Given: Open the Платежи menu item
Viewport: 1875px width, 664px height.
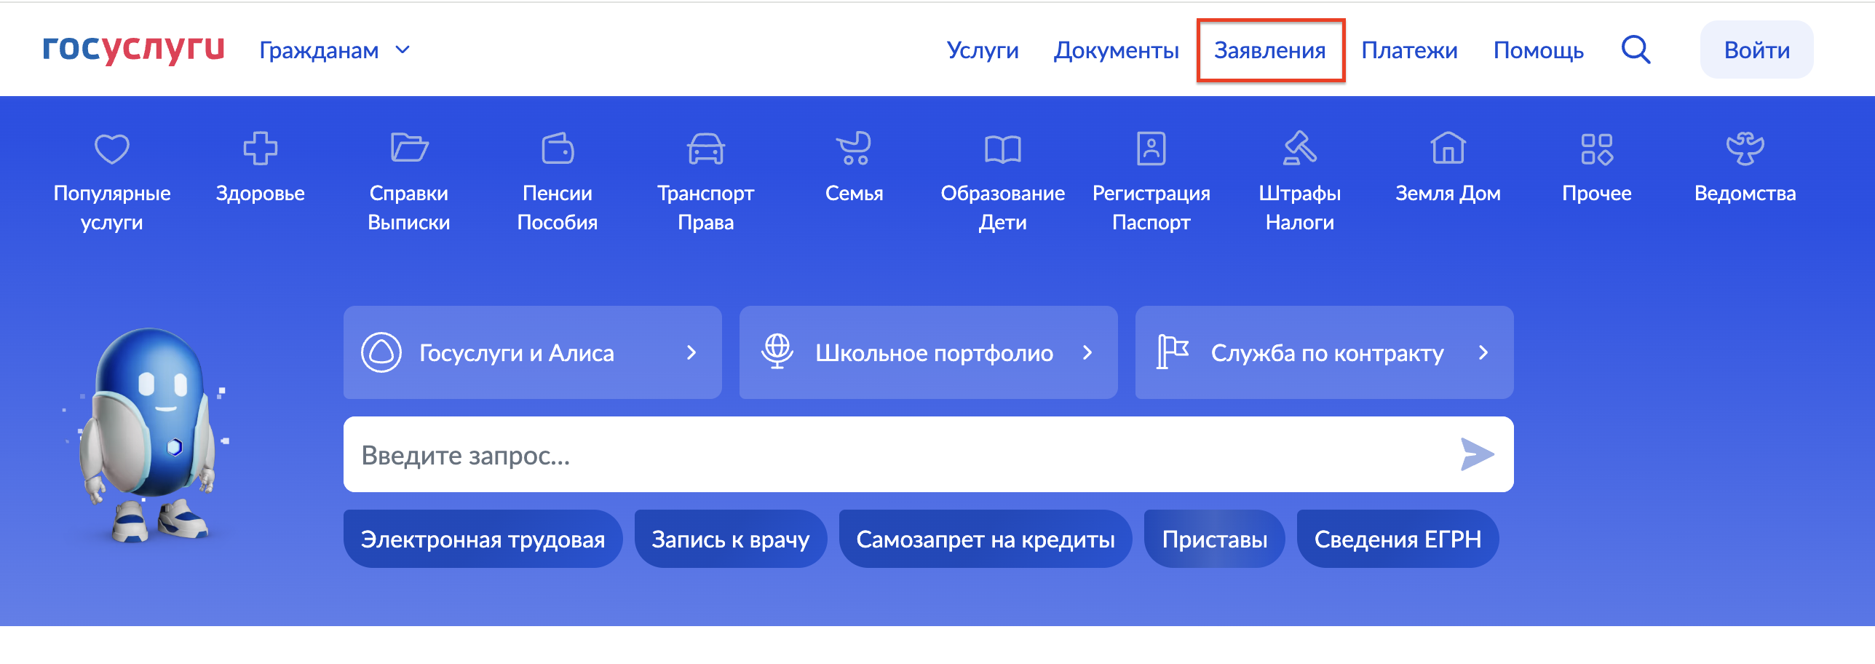Looking at the screenshot, I should [1409, 50].
